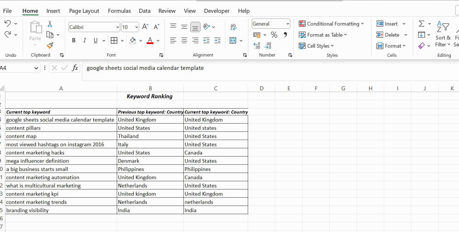The image size is (459, 232).
Task: Switch to the Formulas tab
Action: [119, 11]
